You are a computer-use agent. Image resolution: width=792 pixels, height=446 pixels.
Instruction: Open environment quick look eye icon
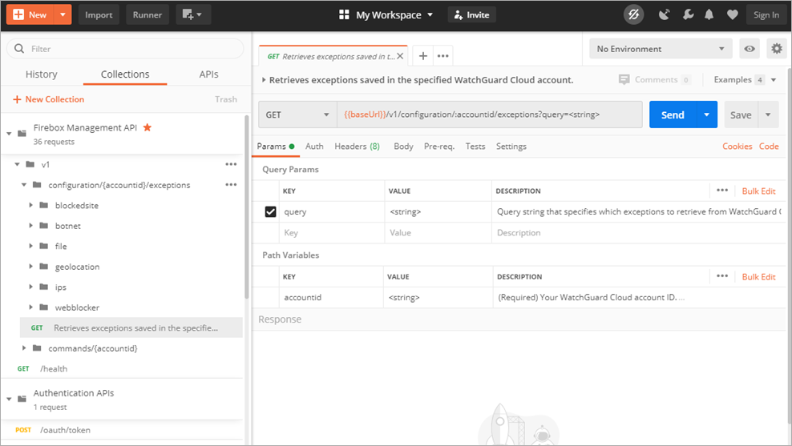coord(750,49)
